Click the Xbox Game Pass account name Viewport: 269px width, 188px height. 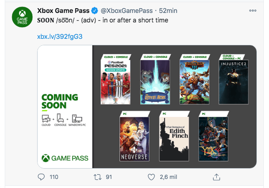tap(68, 10)
